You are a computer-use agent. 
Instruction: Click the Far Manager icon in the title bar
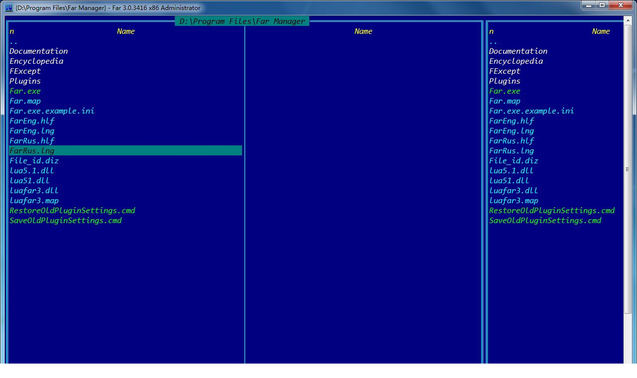(x=8, y=7)
